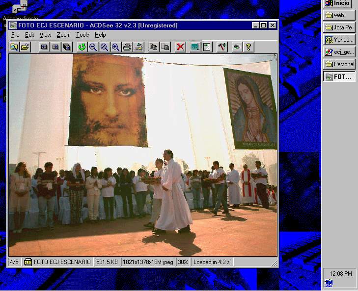Click the Inicio start button

(x=337, y=3)
